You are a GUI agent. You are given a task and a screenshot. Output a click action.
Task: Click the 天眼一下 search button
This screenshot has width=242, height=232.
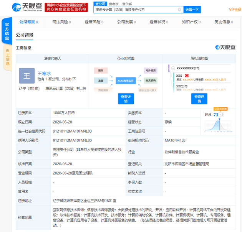point(192,10)
